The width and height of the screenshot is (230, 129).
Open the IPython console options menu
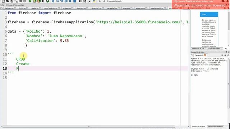pyautogui.click(x=222, y=55)
